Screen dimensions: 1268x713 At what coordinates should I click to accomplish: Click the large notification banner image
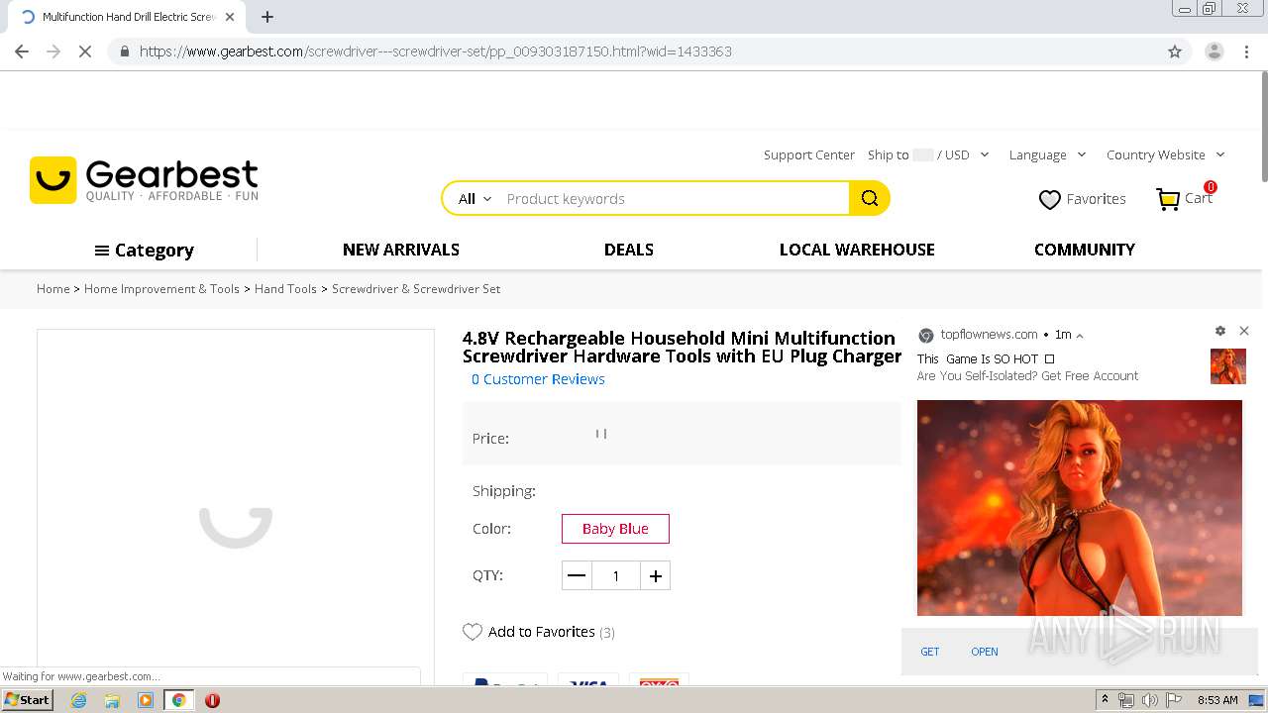pyautogui.click(x=1080, y=508)
